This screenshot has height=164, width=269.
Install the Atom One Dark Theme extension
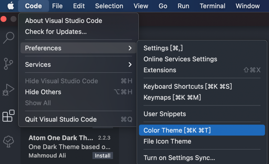coord(103,156)
